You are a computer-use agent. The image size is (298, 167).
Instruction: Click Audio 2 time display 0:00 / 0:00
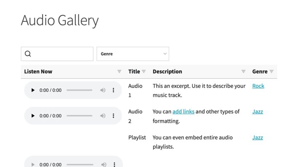pyautogui.click(x=51, y=116)
